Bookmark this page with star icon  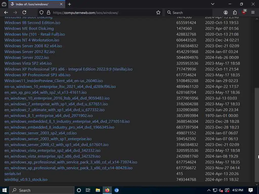158,13
